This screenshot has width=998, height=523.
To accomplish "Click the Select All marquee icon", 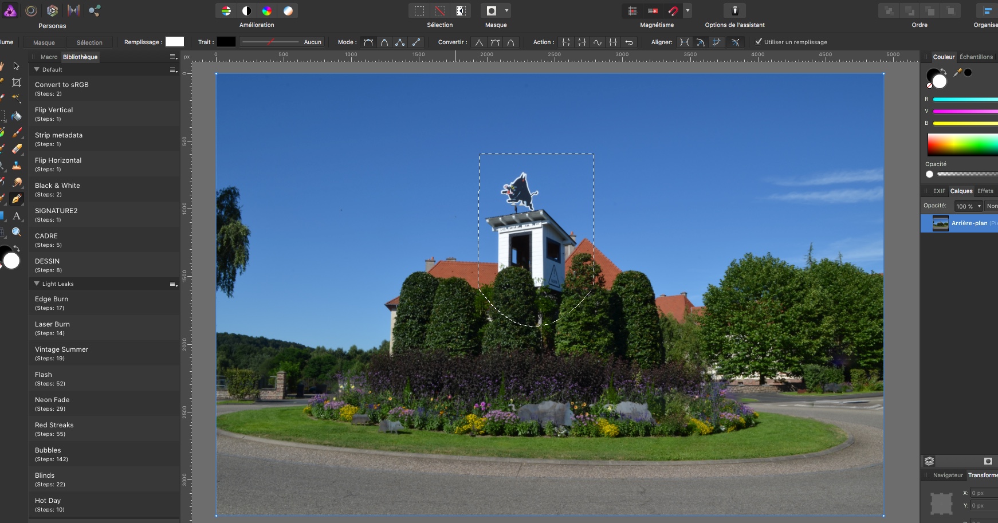I will (x=419, y=11).
